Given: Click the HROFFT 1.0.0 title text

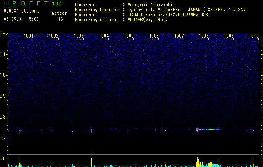Looking at the screenshot, I should (33, 3).
